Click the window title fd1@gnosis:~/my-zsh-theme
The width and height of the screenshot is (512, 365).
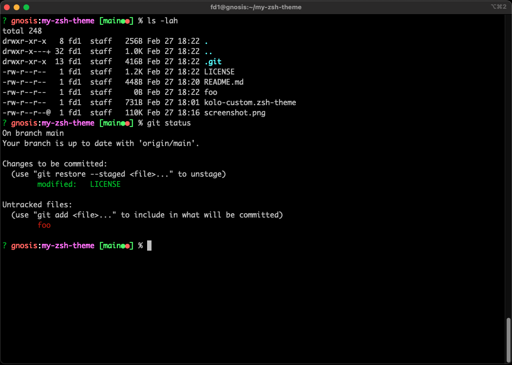pos(256,7)
